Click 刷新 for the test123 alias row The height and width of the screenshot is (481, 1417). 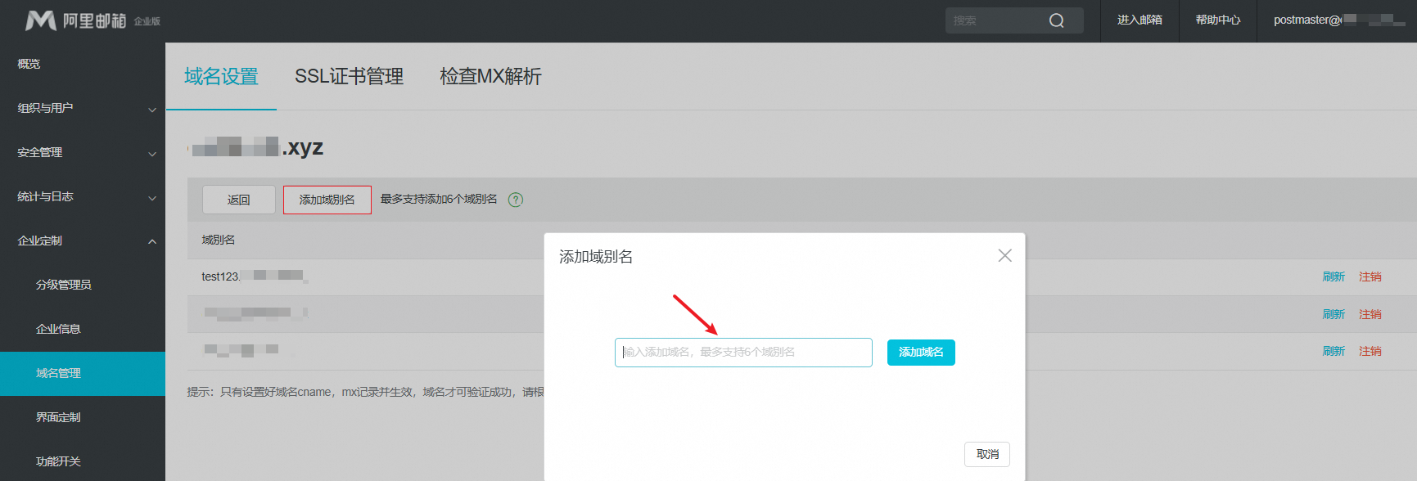coord(1334,276)
